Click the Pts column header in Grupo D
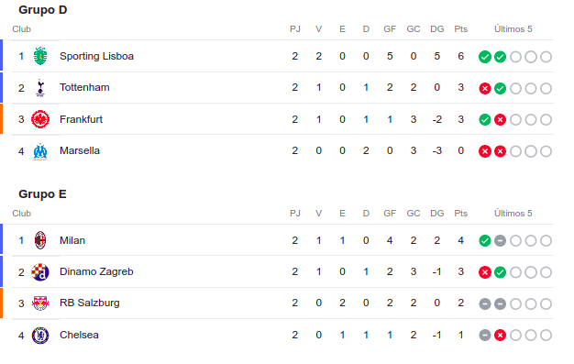 pyautogui.click(x=461, y=29)
